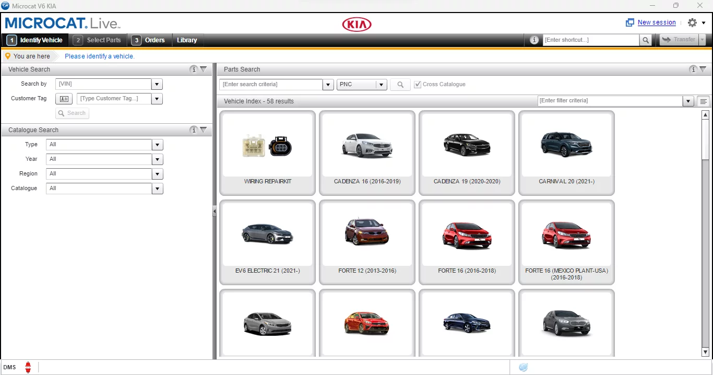Click the Parts Search magnifier icon
Viewport: 713px width, 375px height.
(x=400, y=84)
